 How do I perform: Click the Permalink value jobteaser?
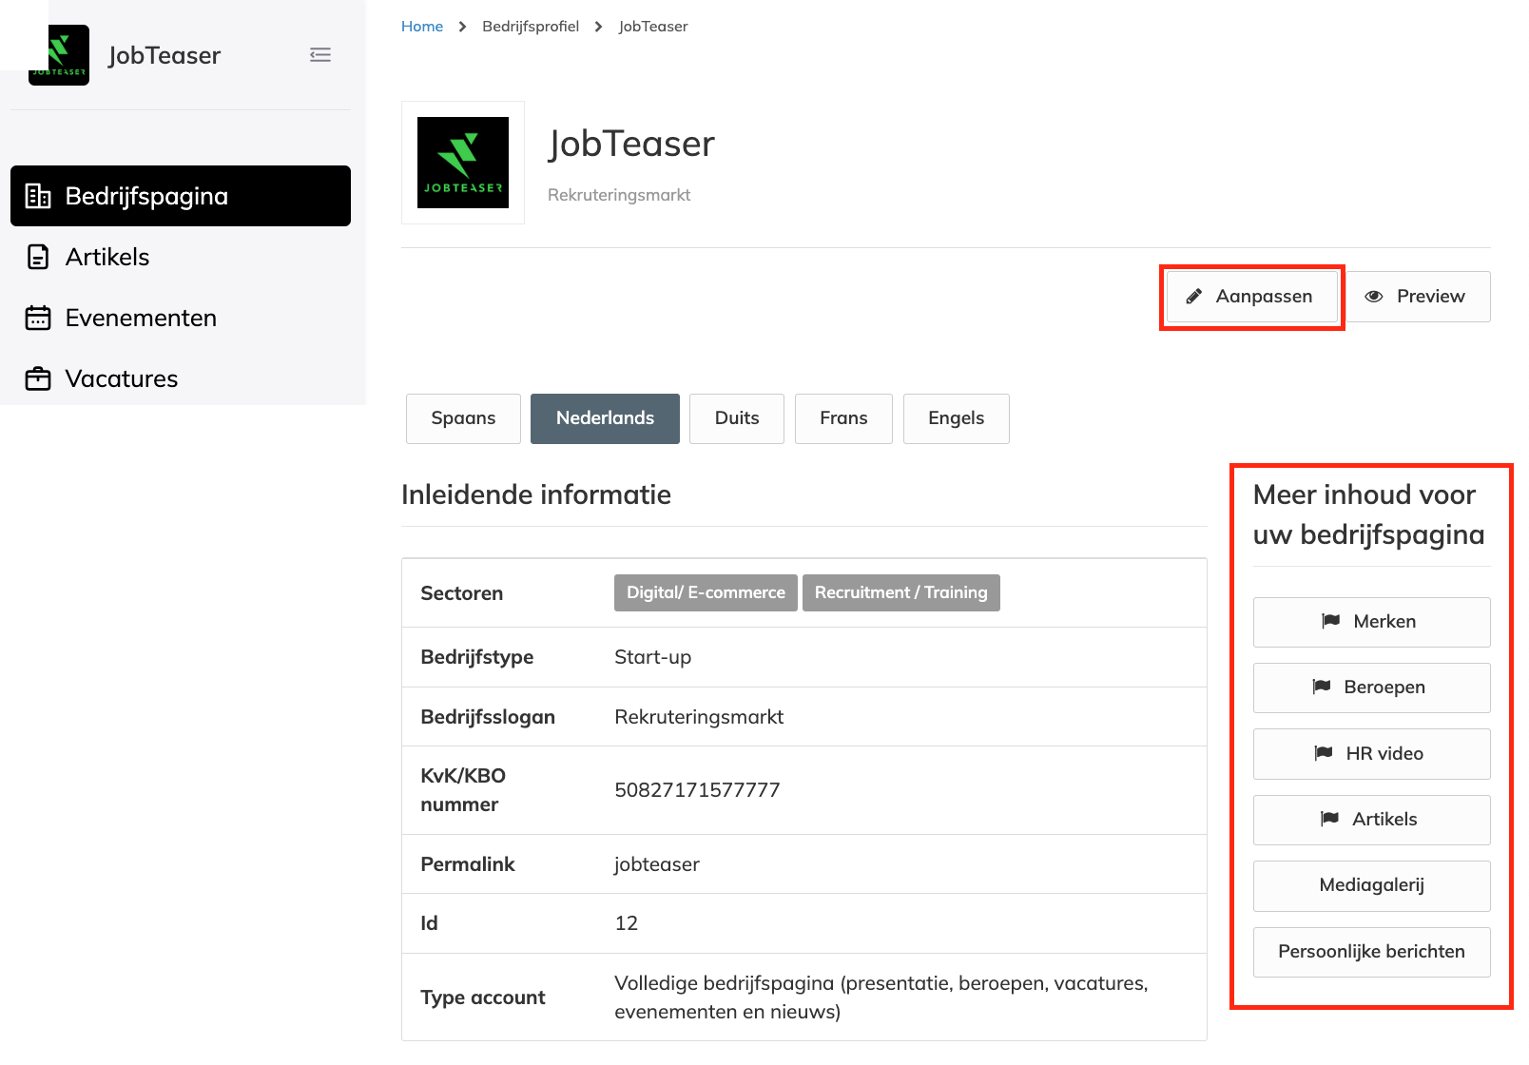pos(657,864)
